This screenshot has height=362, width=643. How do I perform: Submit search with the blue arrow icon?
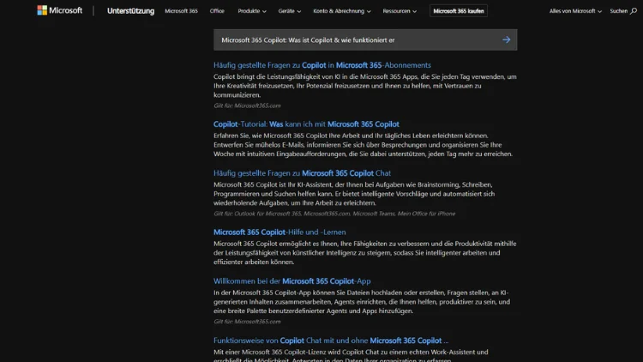507,39
